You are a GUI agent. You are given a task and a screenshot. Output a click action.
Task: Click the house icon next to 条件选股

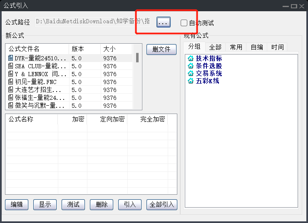click(x=191, y=66)
